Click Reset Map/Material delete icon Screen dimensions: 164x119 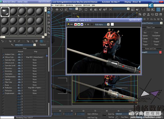[x=14, y=41]
